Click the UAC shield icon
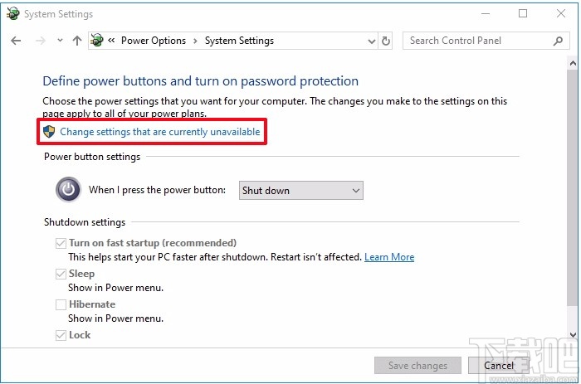 [50, 132]
